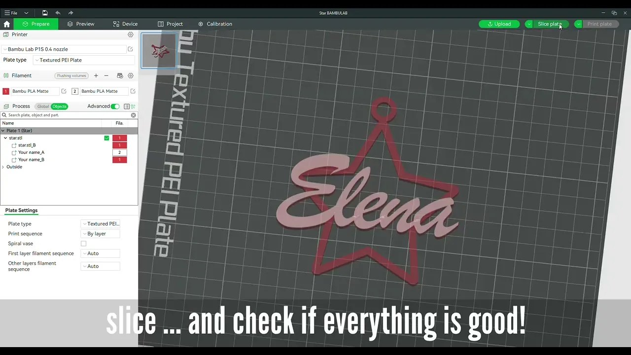The width and height of the screenshot is (631, 355).
Task: Open printer settings gear icon
Action: (131, 35)
